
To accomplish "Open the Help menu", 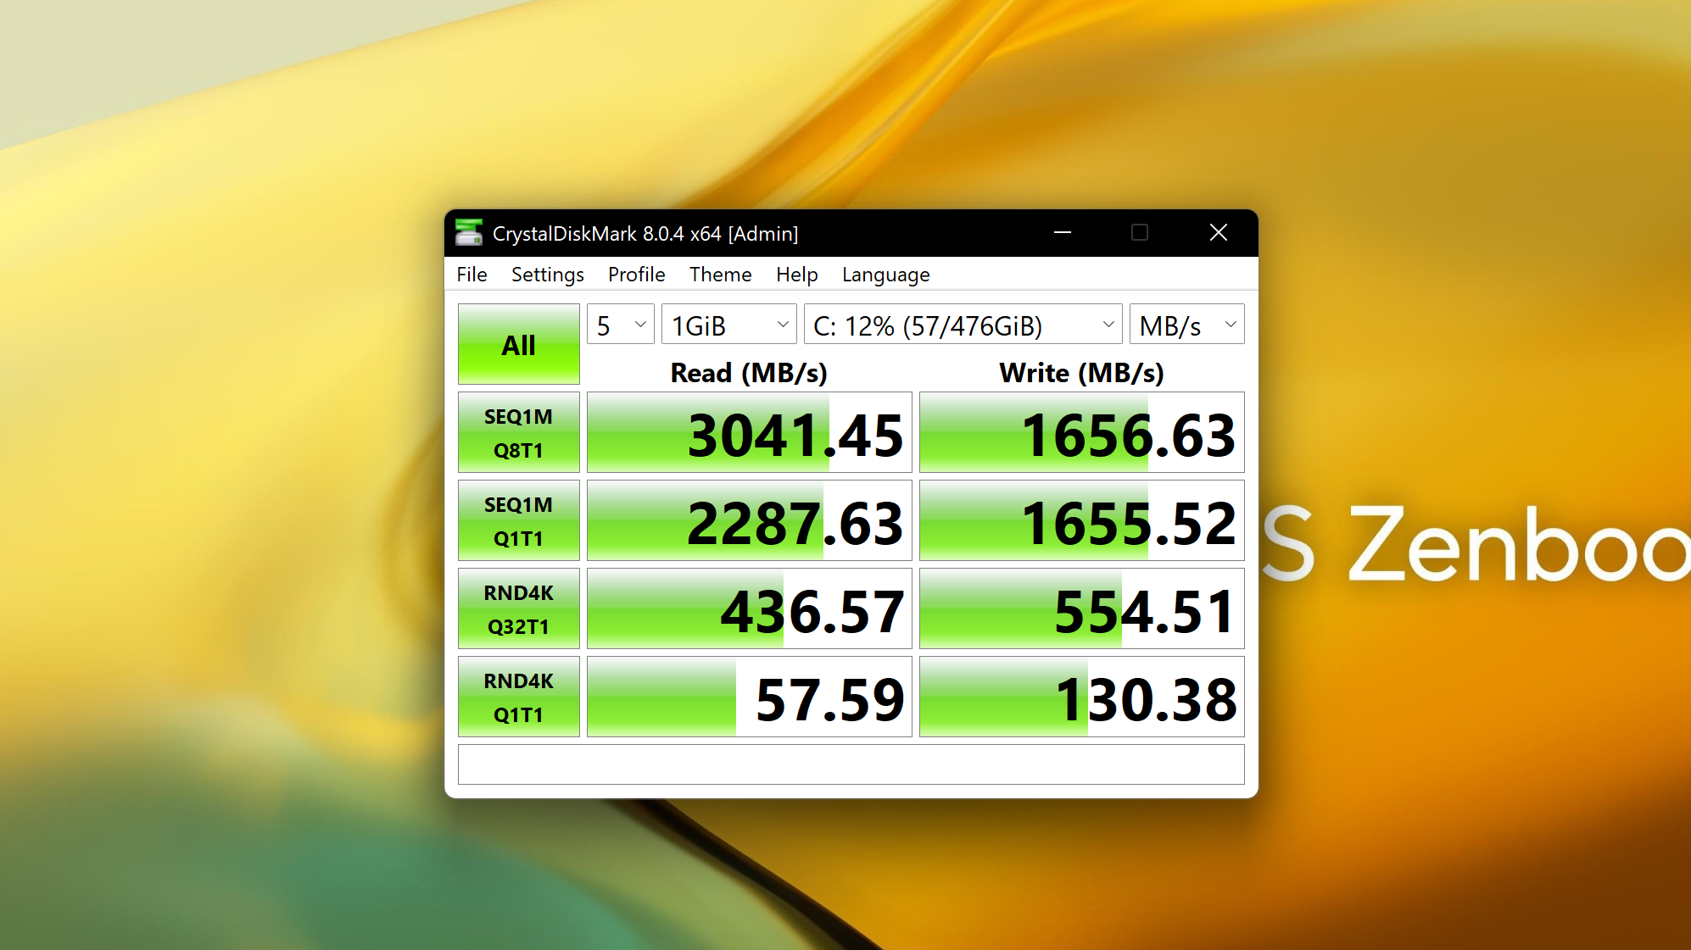I will pos(796,275).
